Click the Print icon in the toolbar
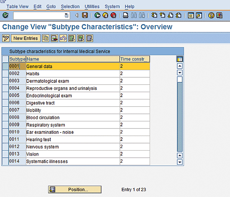 click(x=125, y=15)
